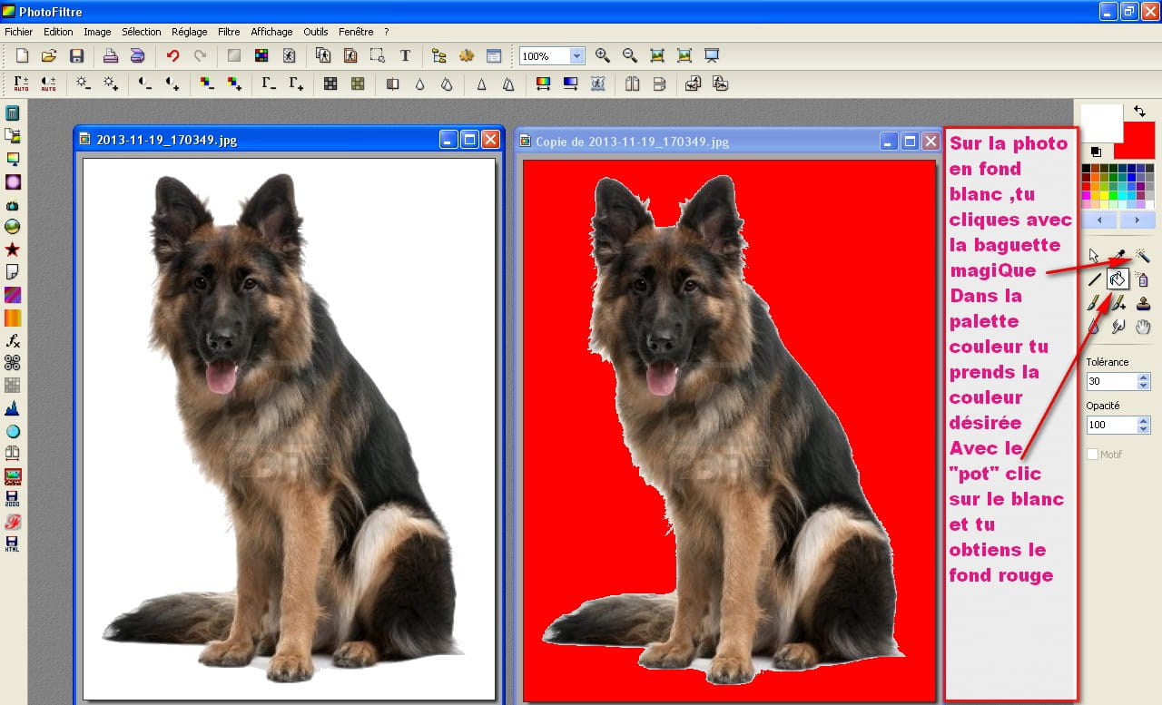
Task: Click the fx icon in left sidebar
Action: pos(13,340)
